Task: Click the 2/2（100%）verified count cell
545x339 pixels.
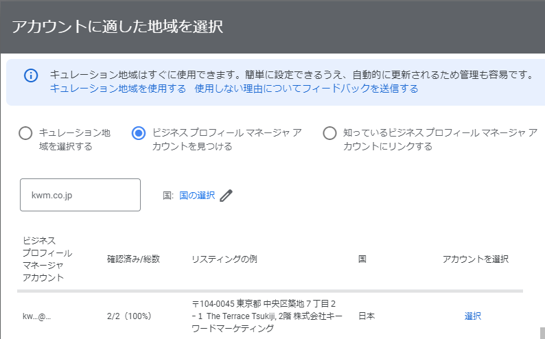Action: (129, 316)
